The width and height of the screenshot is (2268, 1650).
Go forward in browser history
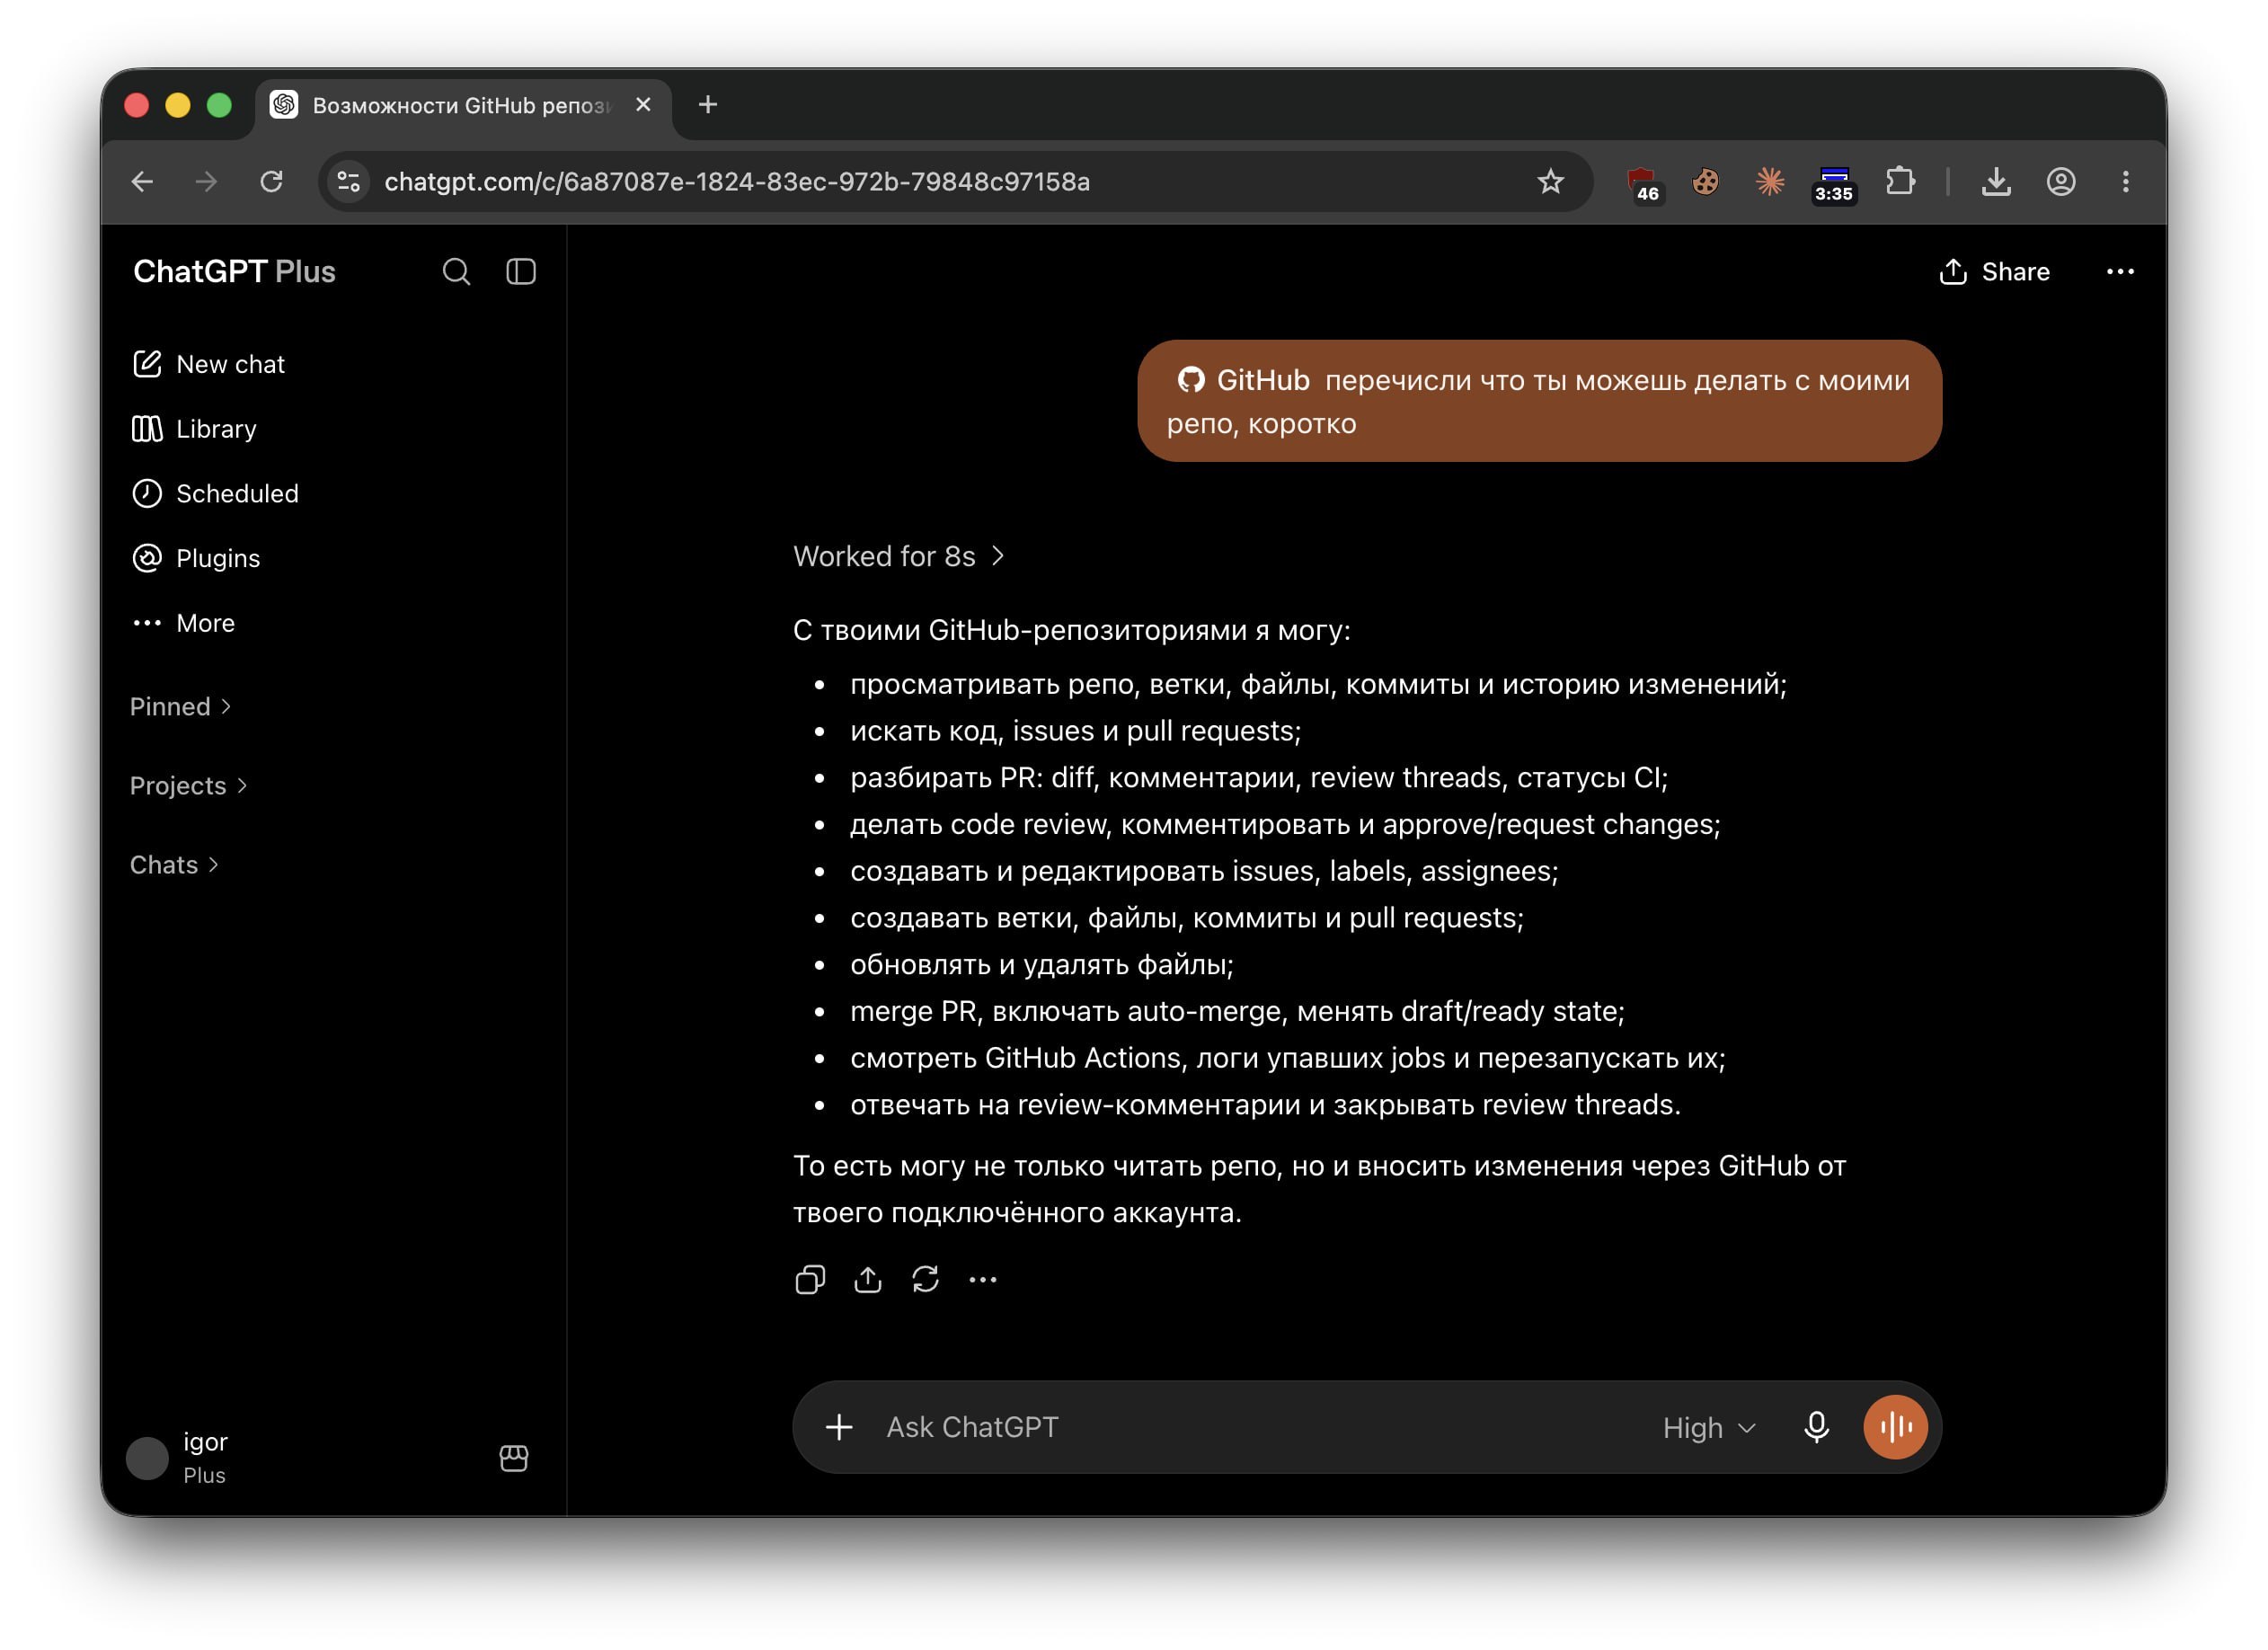[x=207, y=182]
